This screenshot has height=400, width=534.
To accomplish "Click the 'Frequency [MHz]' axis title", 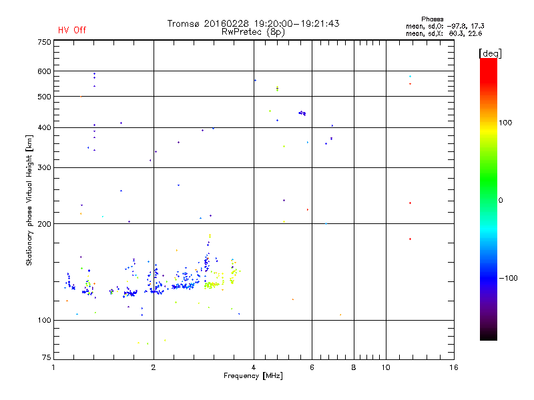I will click(x=253, y=376).
